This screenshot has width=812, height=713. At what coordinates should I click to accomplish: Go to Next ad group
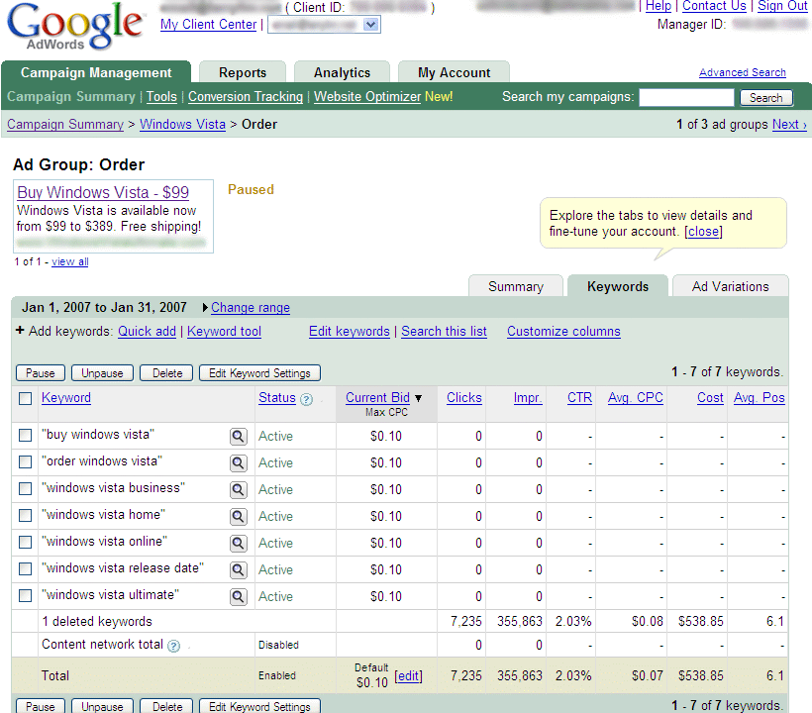click(x=789, y=124)
